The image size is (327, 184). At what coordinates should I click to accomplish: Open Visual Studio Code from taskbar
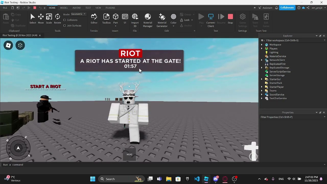point(197,179)
